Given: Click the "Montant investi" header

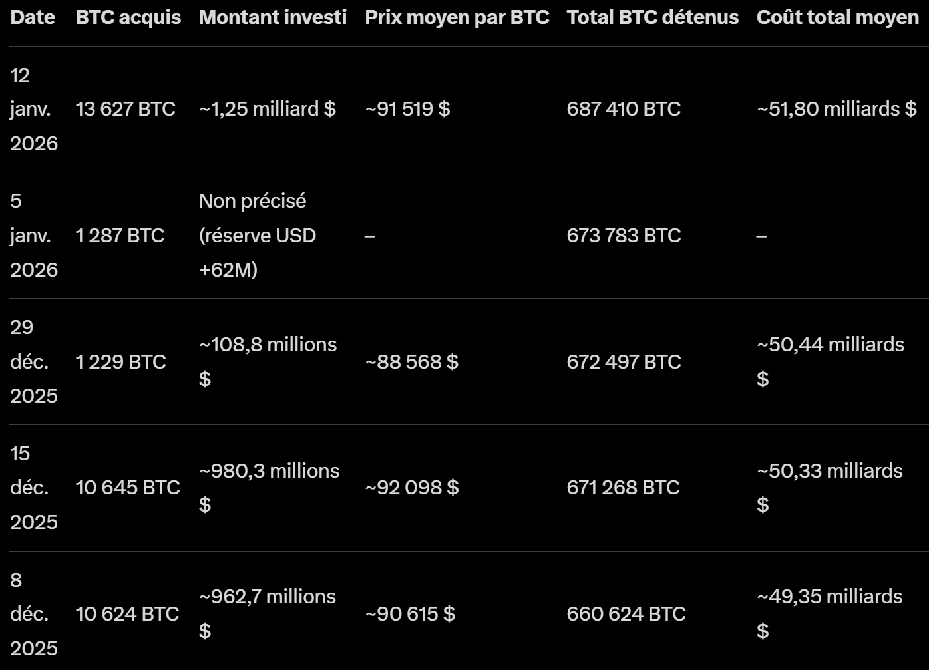Looking at the screenshot, I should (273, 17).
